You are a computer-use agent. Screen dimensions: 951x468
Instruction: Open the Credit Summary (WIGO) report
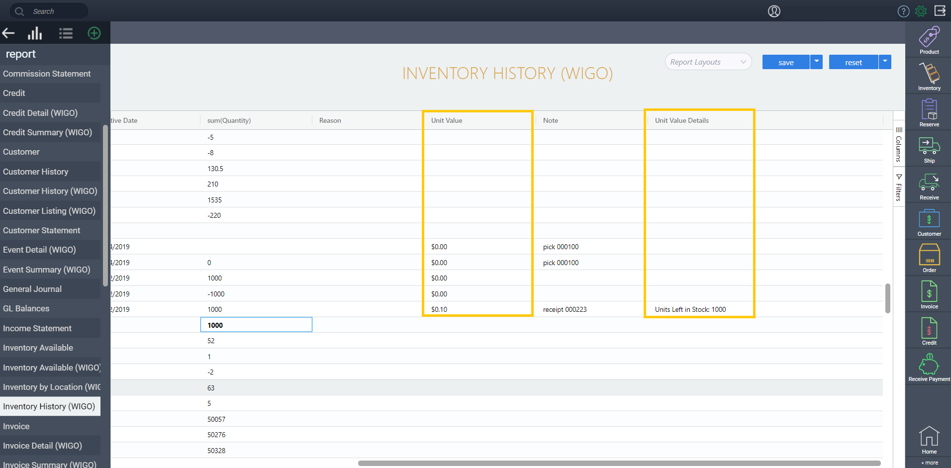(x=50, y=132)
